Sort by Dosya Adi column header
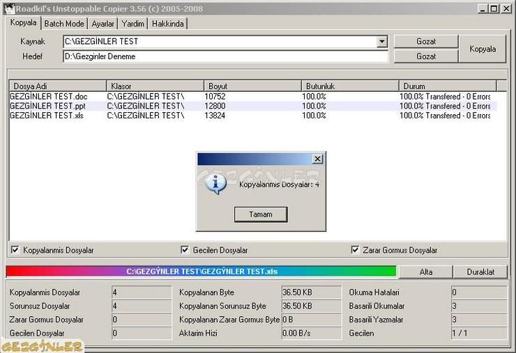 click(58, 86)
